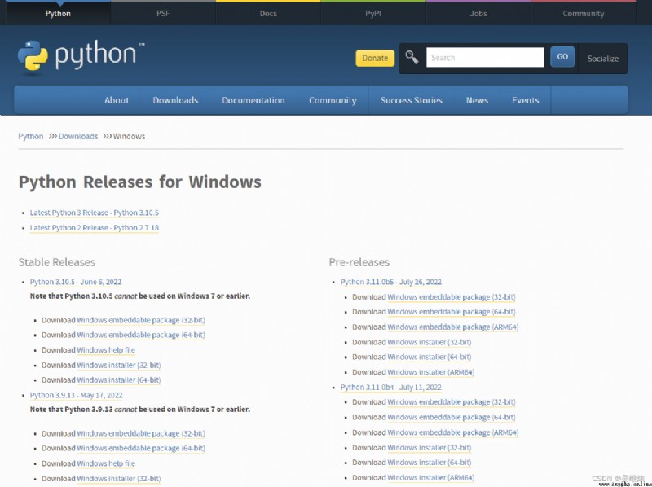Download 3.11.0b5 embeddable package (64-bit)
This screenshot has height=487, width=652.
[x=452, y=312]
